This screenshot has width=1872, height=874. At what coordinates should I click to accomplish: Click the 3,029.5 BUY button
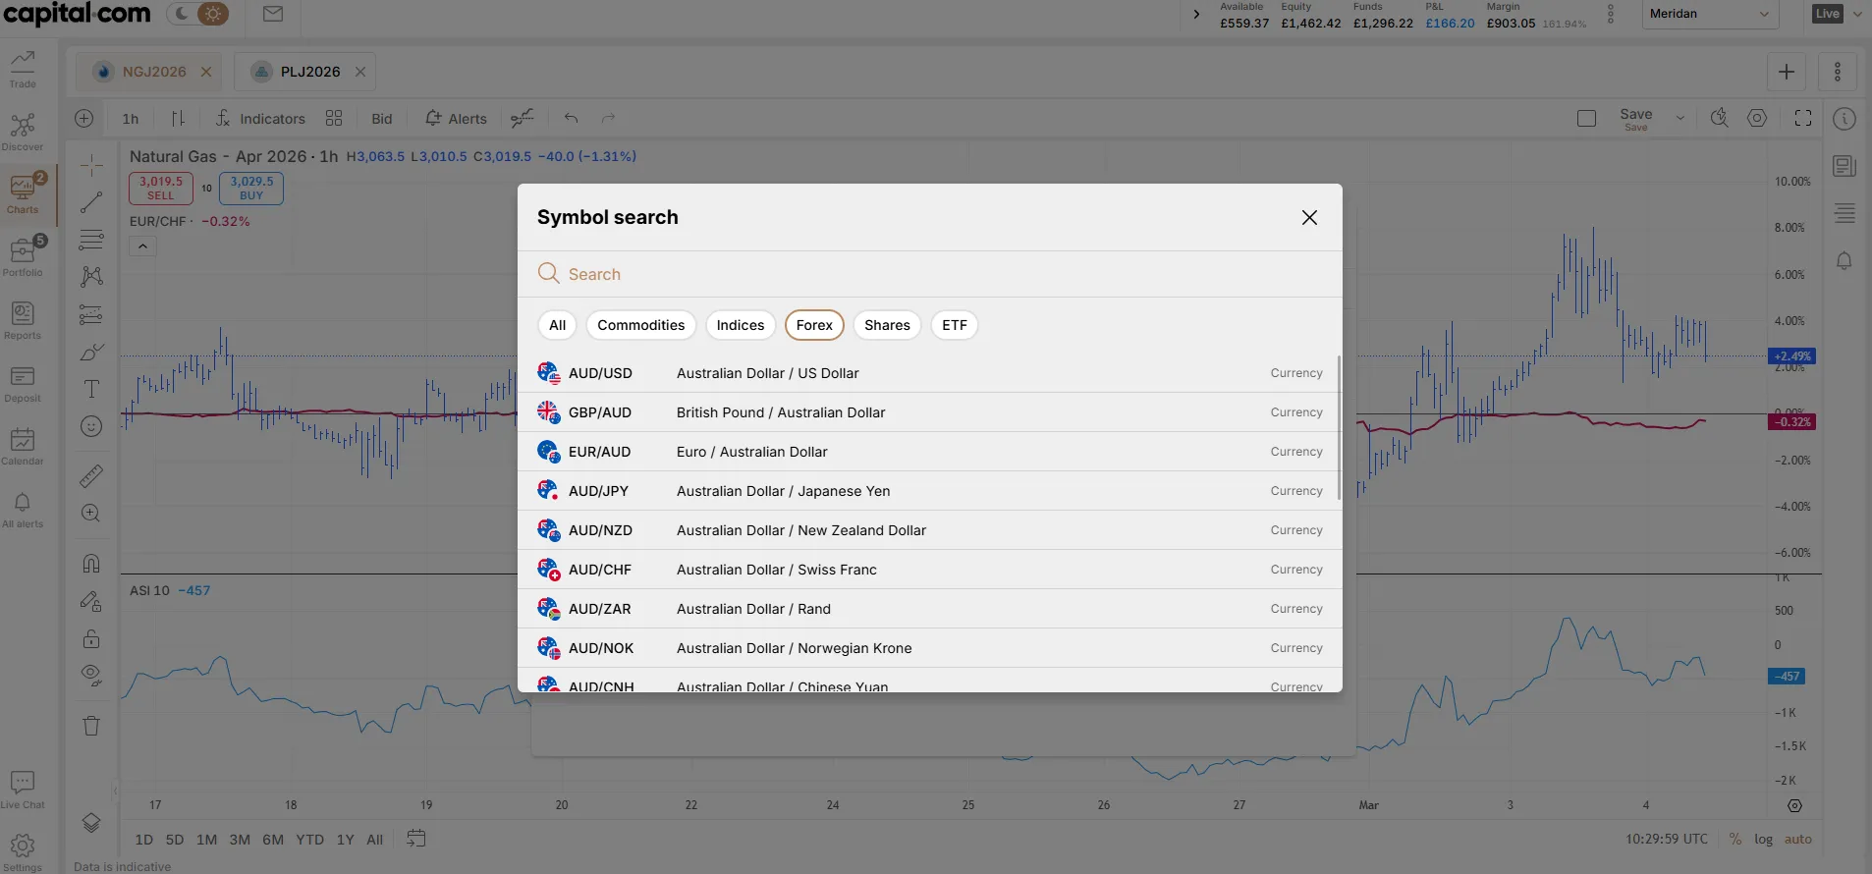click(x=251, y=189)
